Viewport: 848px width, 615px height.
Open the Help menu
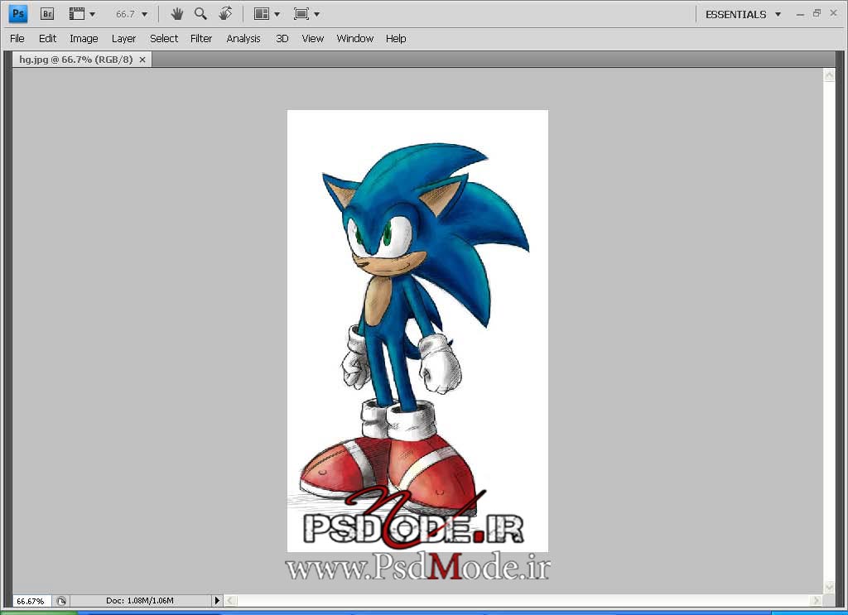tap(396, 38)
